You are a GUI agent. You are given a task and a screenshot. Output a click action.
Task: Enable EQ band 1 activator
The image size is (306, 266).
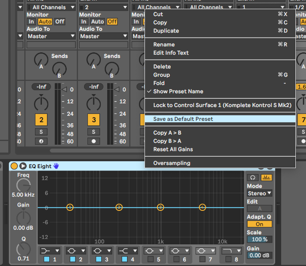click(46, 259)
